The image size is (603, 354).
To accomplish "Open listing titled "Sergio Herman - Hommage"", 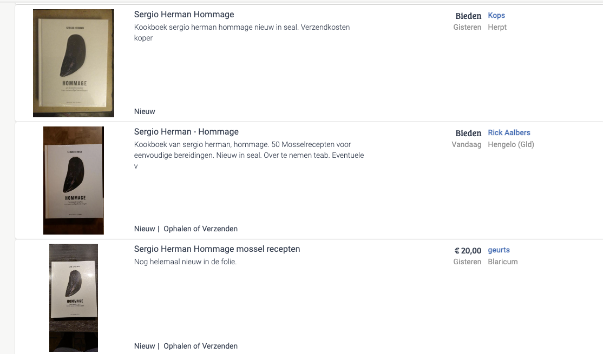I will pyautogui.click(x=186, y=132).
